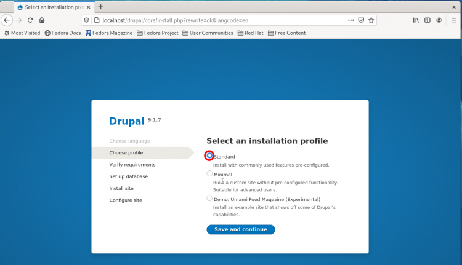
Task: Open the Firefox account icon
Action: (439, 20)
